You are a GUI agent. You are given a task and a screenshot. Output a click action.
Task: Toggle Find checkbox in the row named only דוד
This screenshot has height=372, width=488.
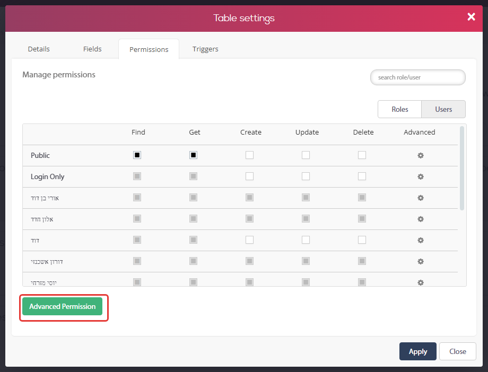coord(137,240)
